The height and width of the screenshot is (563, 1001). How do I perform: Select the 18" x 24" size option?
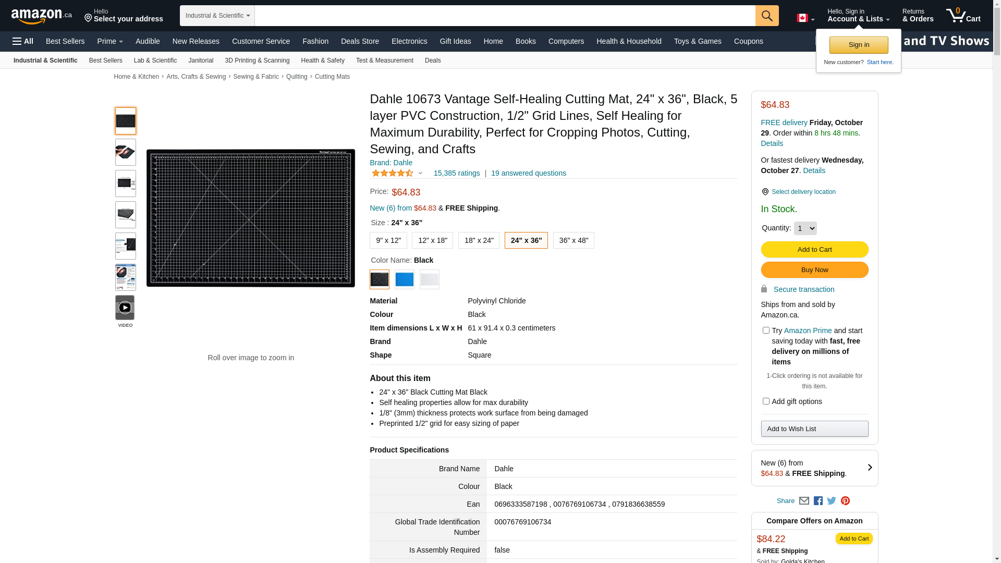(x=479, y=240)
